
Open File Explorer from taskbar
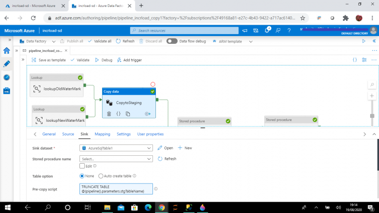[x=107, y=208]
